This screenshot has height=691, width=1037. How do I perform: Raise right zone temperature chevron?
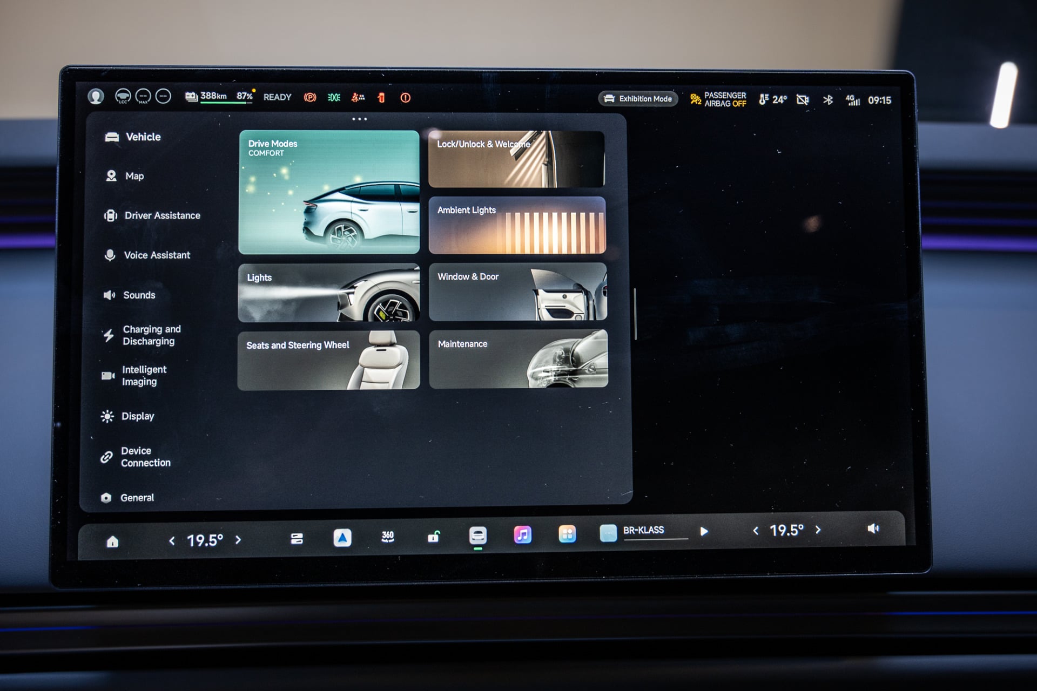tap(818, 530)
